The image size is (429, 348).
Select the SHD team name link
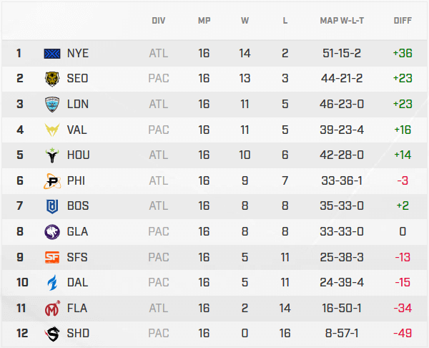click(77, 333)
